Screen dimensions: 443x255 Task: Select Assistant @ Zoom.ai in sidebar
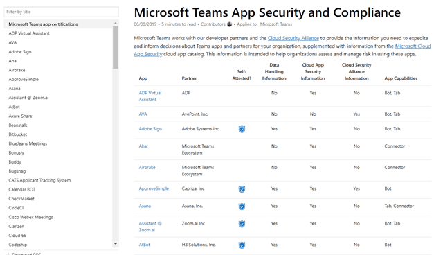pos(28,98)
